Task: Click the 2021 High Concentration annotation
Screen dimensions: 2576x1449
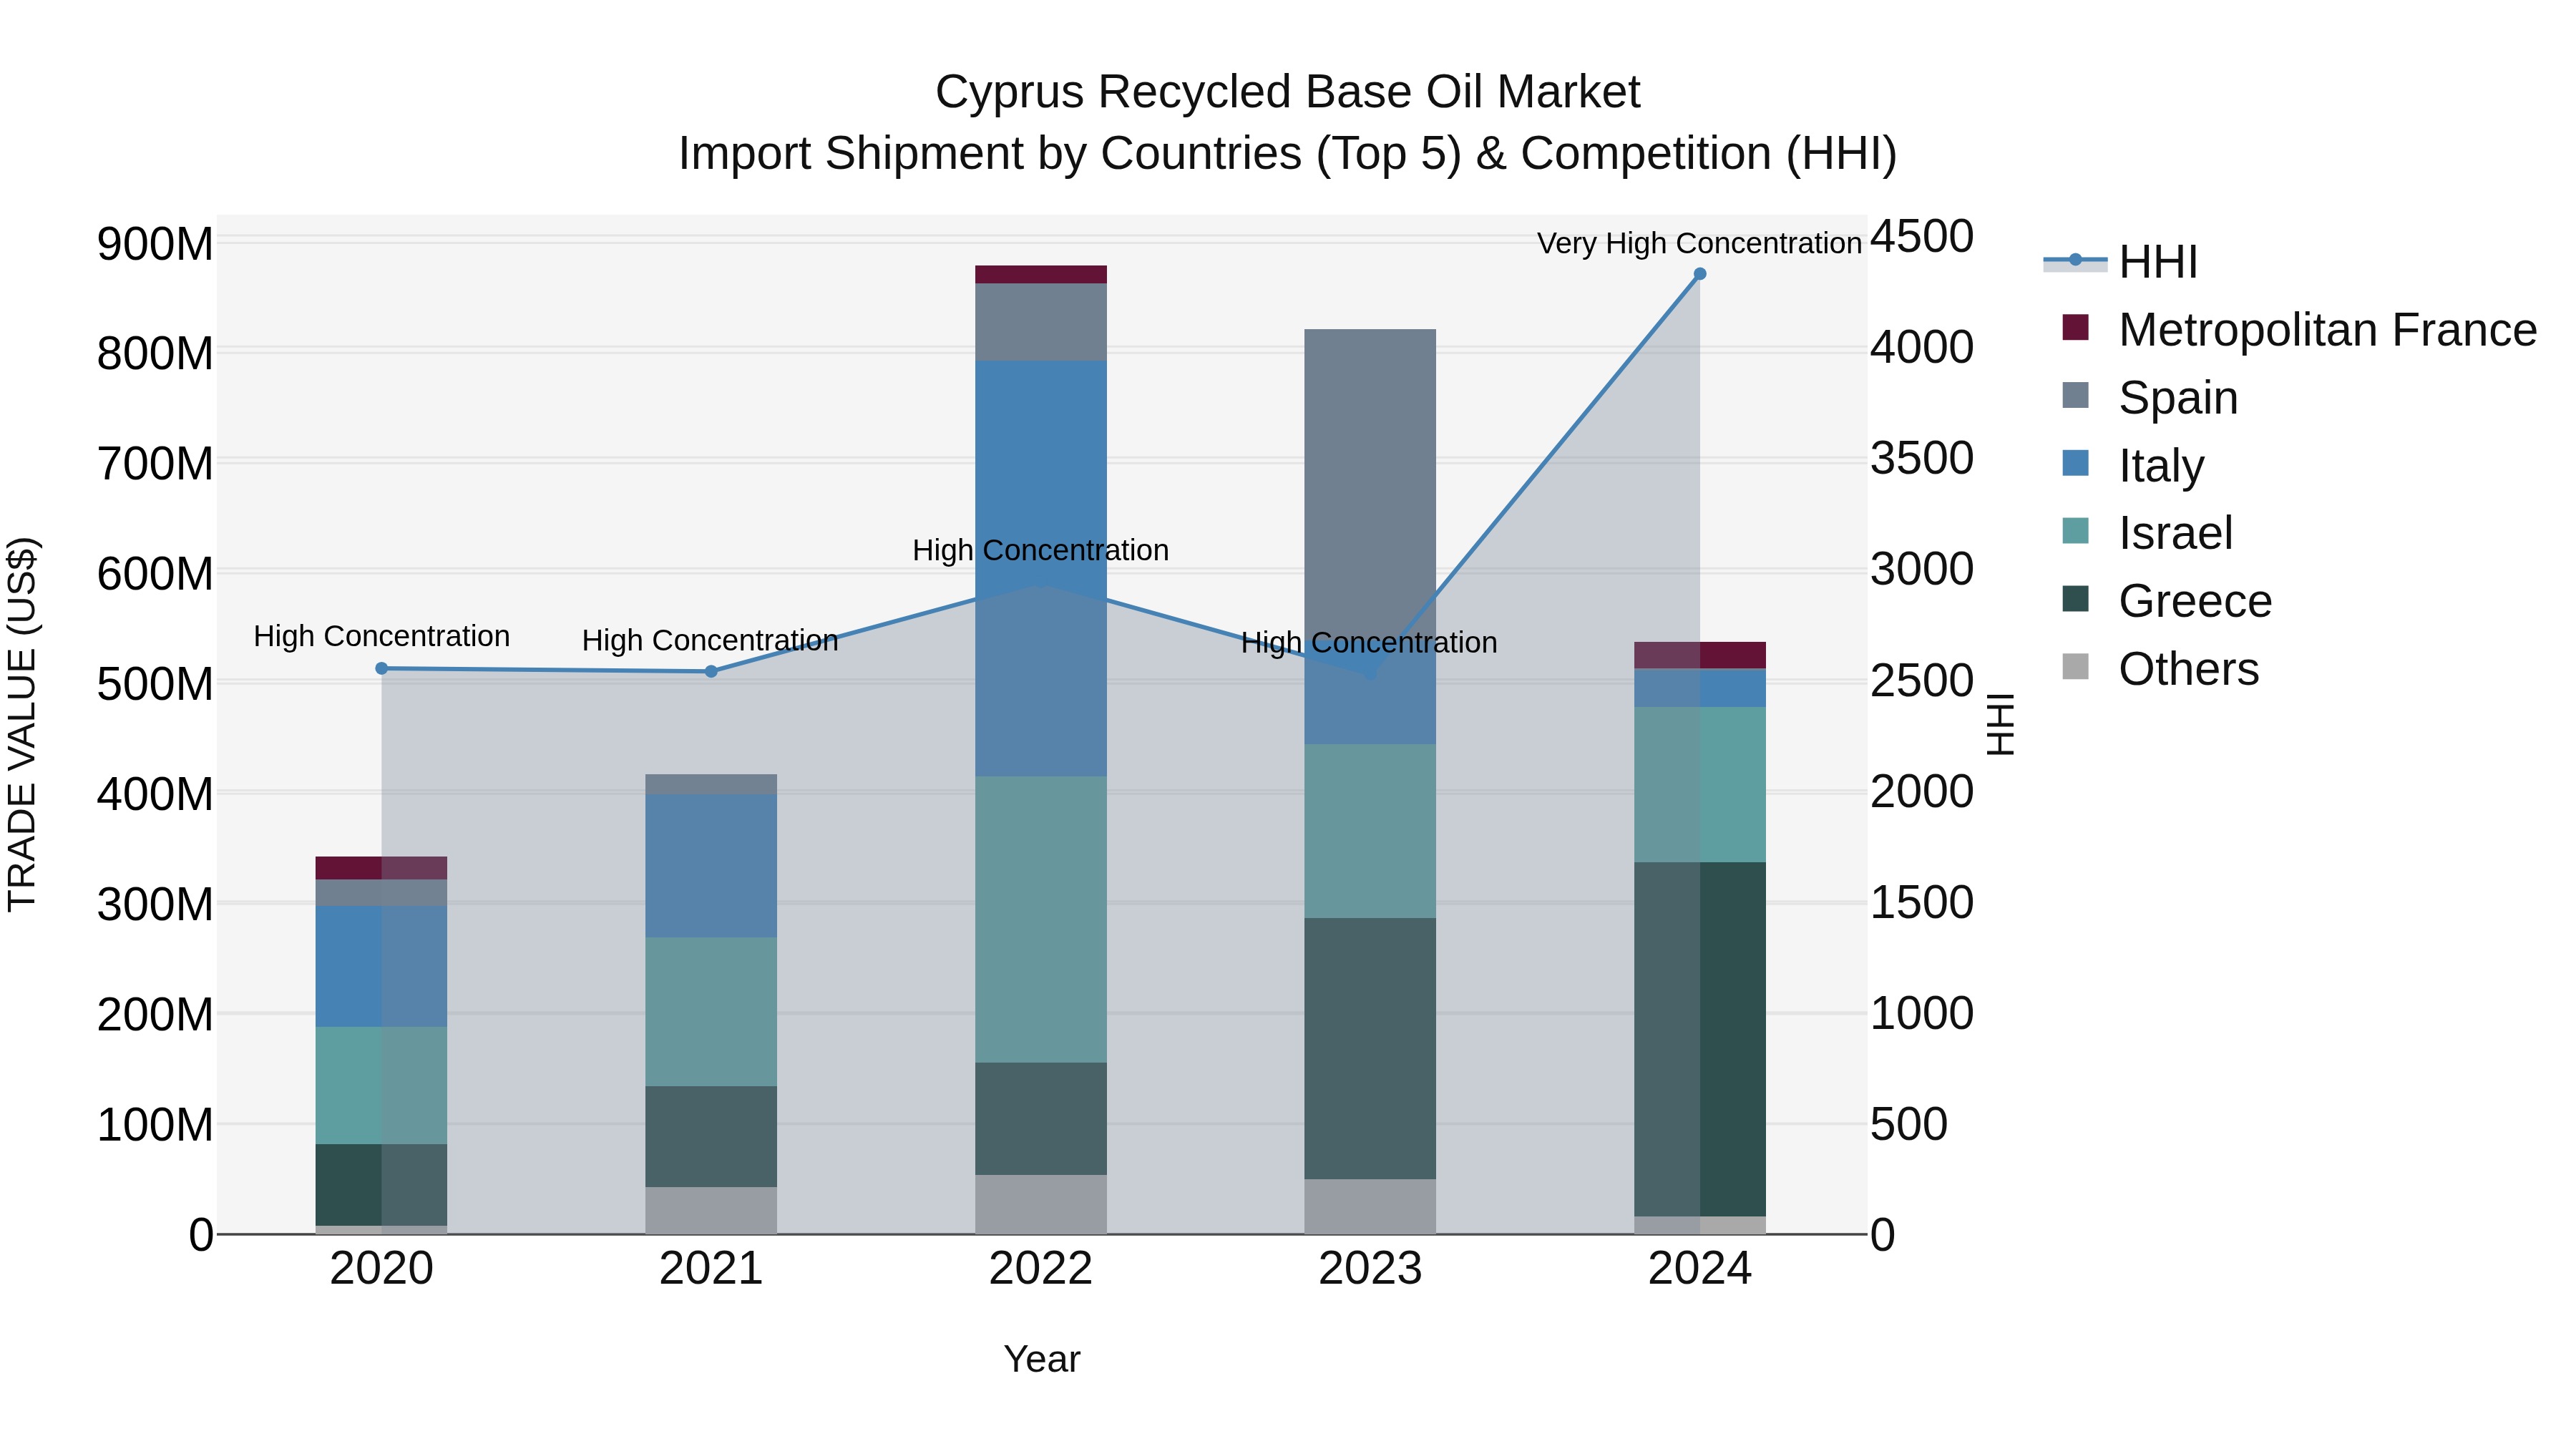Action: click(710, 640)
